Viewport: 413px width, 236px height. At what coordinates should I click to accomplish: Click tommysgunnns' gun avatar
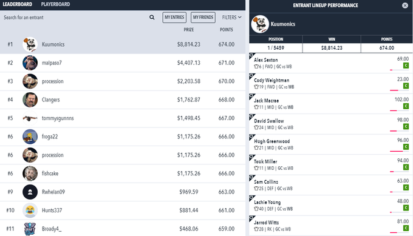(30, 118)
